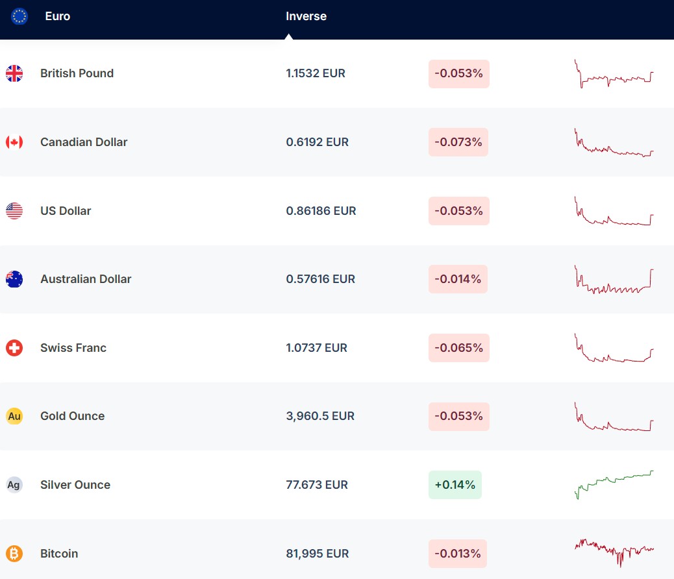This screenshot has width=674, height=579.
Task: Click Silver Ounce +0.14% change badge
Action: click(455, 485)
